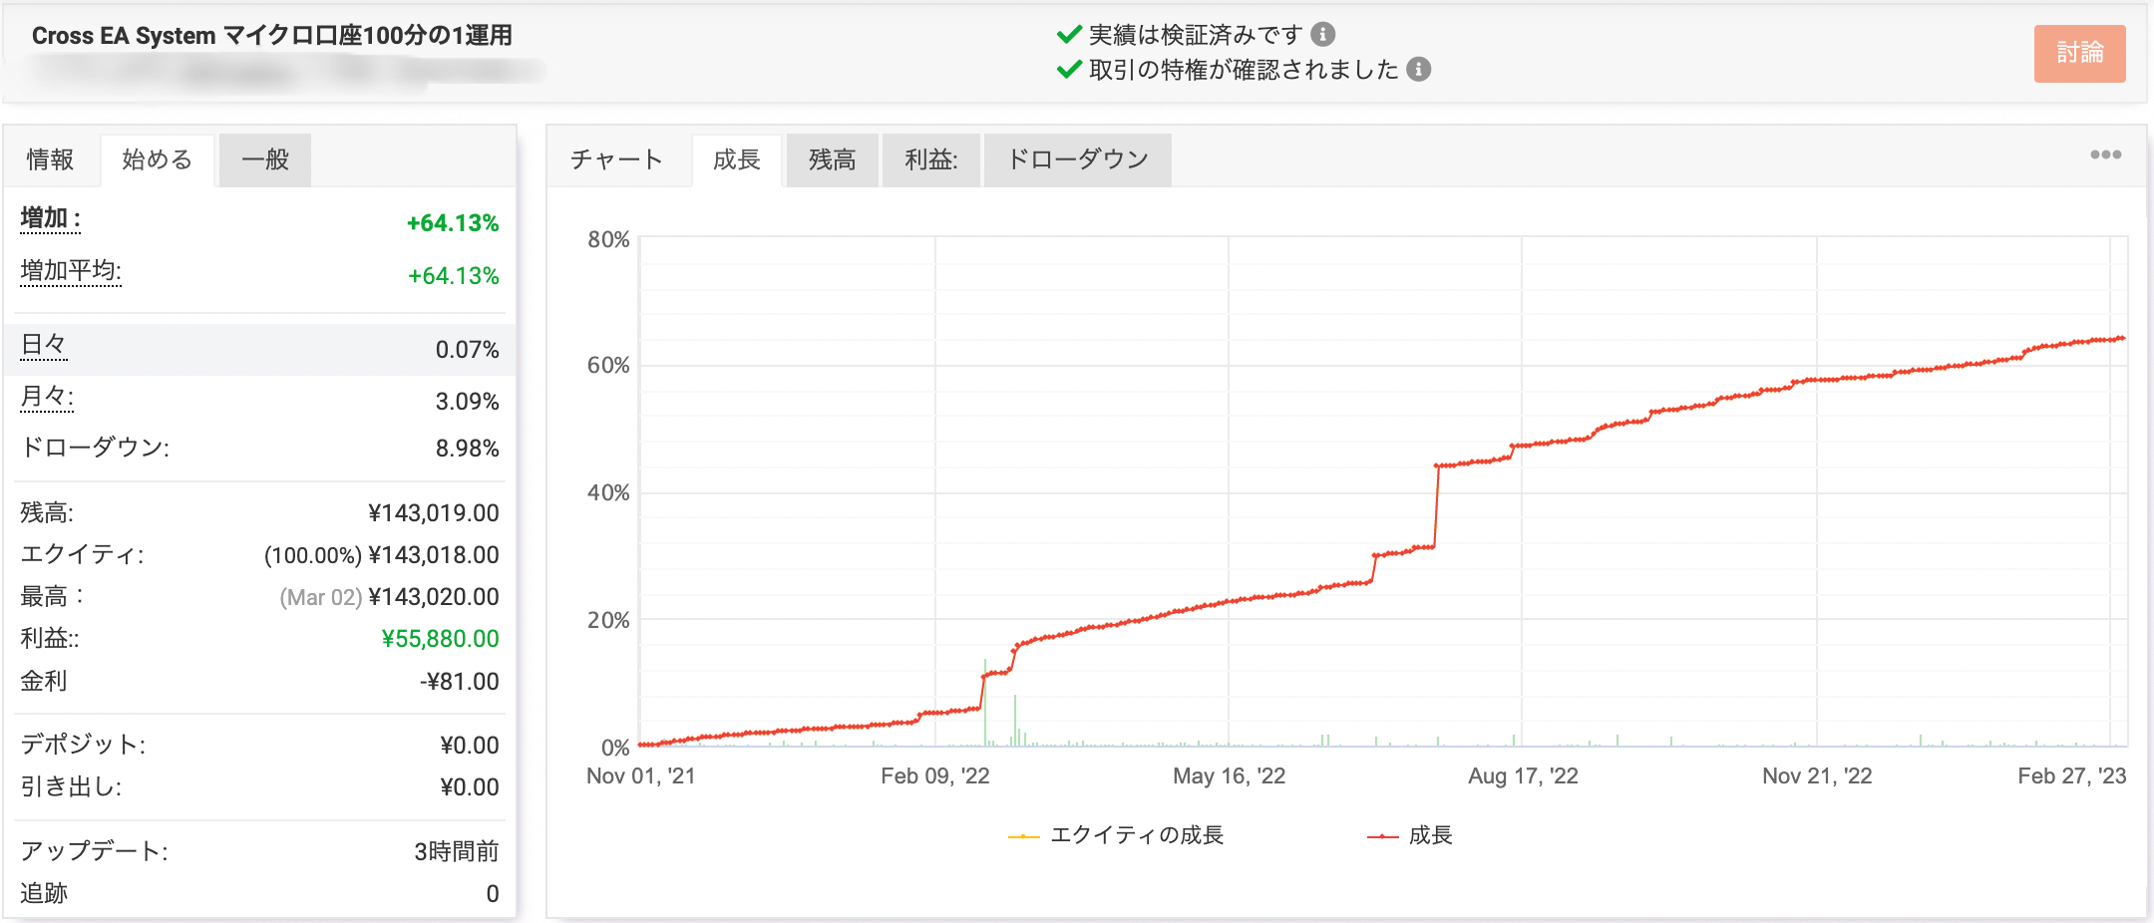Click the 月々 stat label
Screen dimensions: 2154x923
(47, 397)
